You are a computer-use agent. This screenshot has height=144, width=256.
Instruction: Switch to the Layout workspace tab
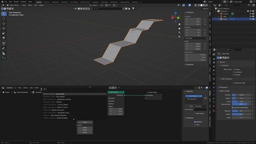pos(39,2)
